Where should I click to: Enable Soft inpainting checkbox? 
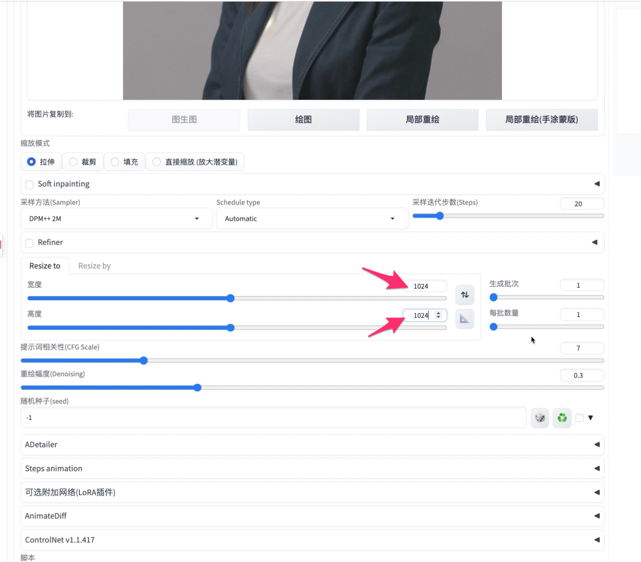(29, 184)
